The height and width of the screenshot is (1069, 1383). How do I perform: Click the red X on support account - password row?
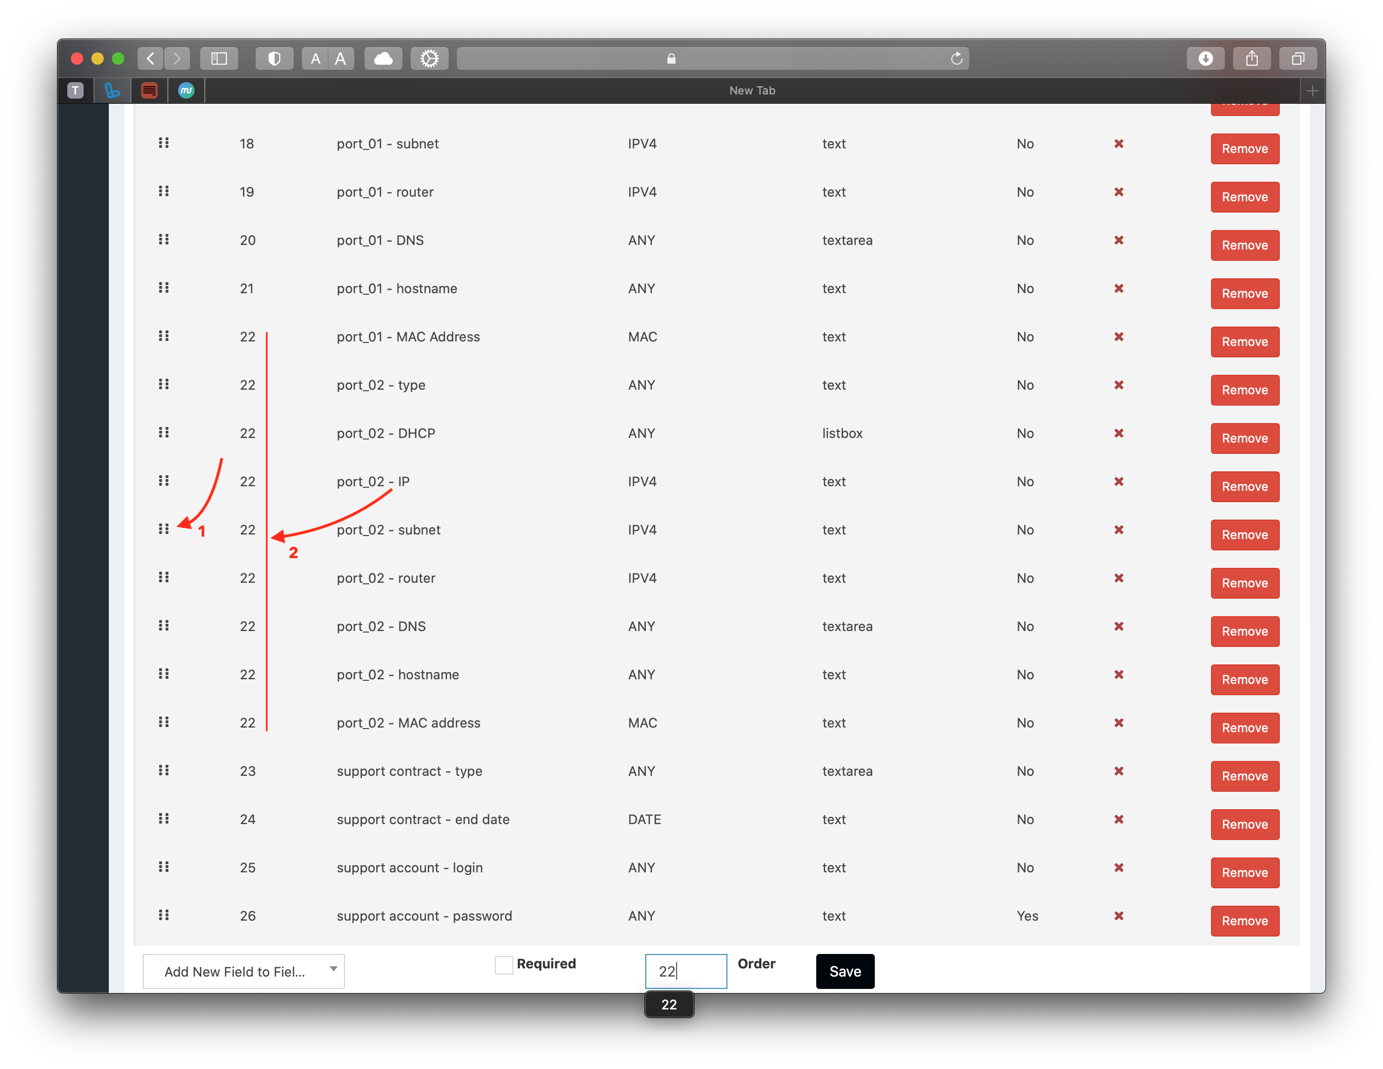tap(1118, 916)
